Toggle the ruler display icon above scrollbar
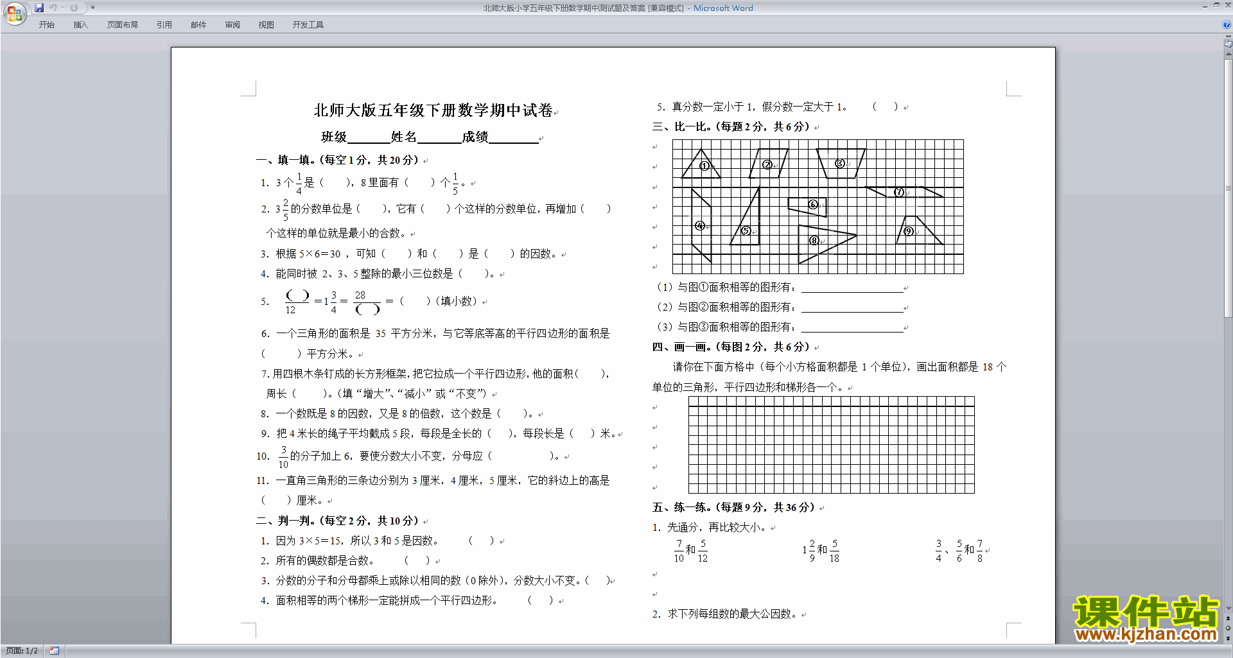This screenshot has width=1233, height=658. tap(1229, 45)
